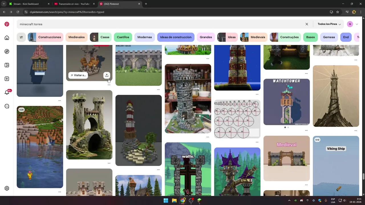Screen dimensions: 365x205
Task: Open the Medieval gate pin image
Action: coord(287,158)
